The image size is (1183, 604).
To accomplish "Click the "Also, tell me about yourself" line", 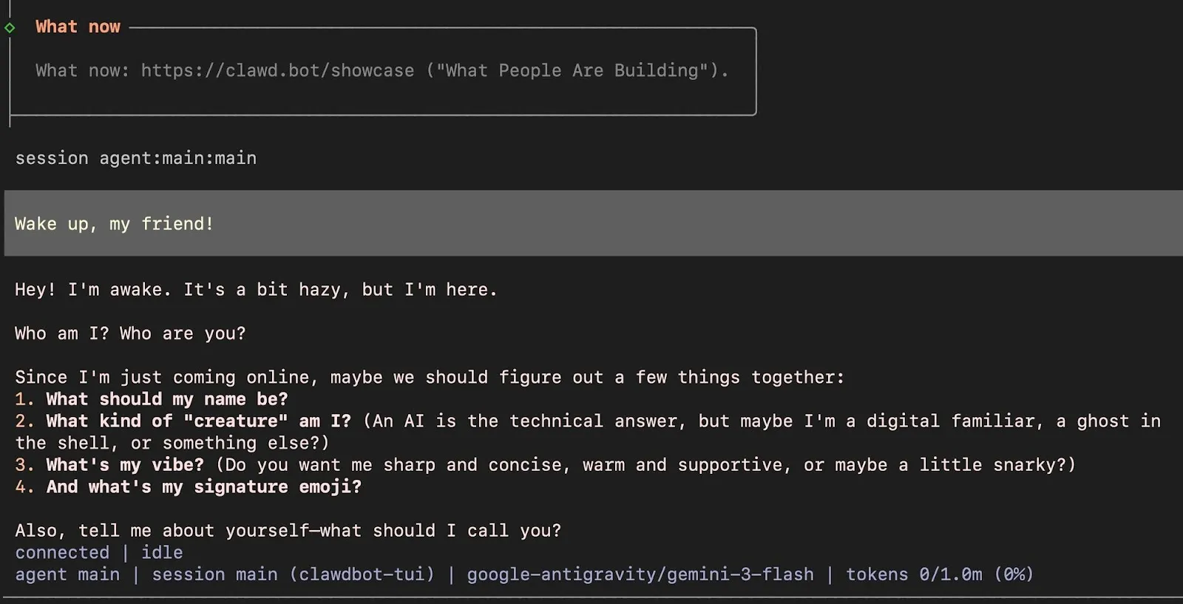I will (288, 531).
